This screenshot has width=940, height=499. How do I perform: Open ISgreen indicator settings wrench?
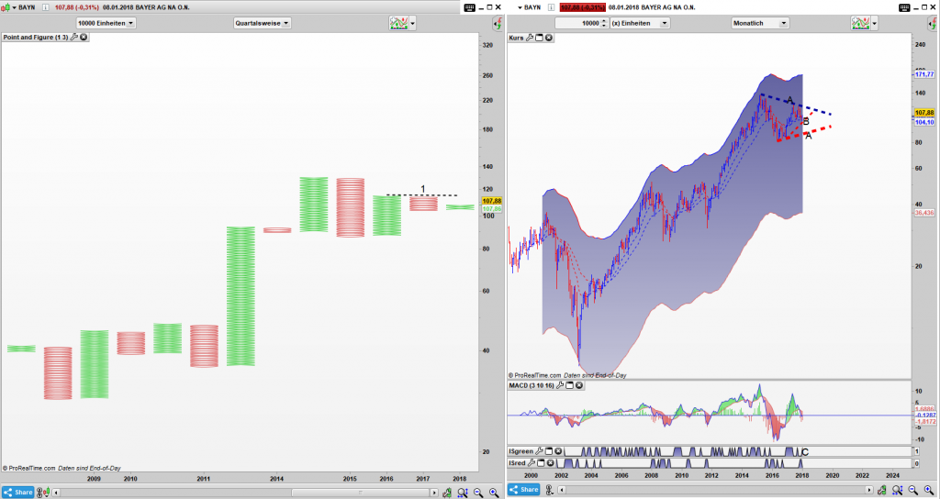pyautogui.click(x=539, y=451)
